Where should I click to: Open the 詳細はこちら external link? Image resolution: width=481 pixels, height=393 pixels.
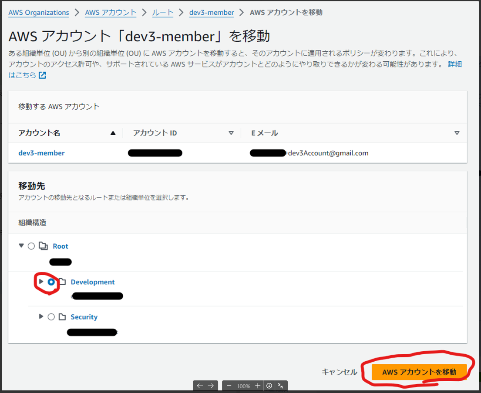point(454,64)
